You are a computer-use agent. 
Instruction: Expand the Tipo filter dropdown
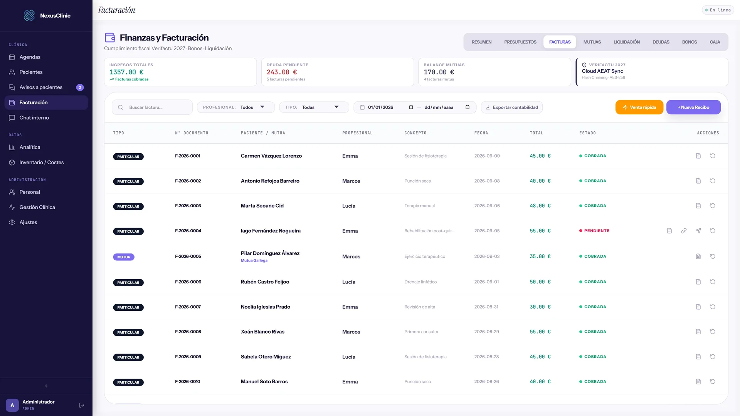[314, 107]
